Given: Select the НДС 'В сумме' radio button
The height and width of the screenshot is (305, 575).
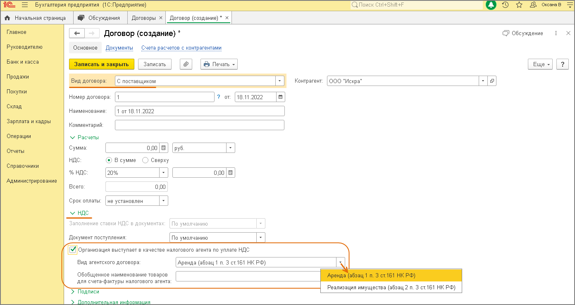Looking at the screenshot, I should pos(109,160).
